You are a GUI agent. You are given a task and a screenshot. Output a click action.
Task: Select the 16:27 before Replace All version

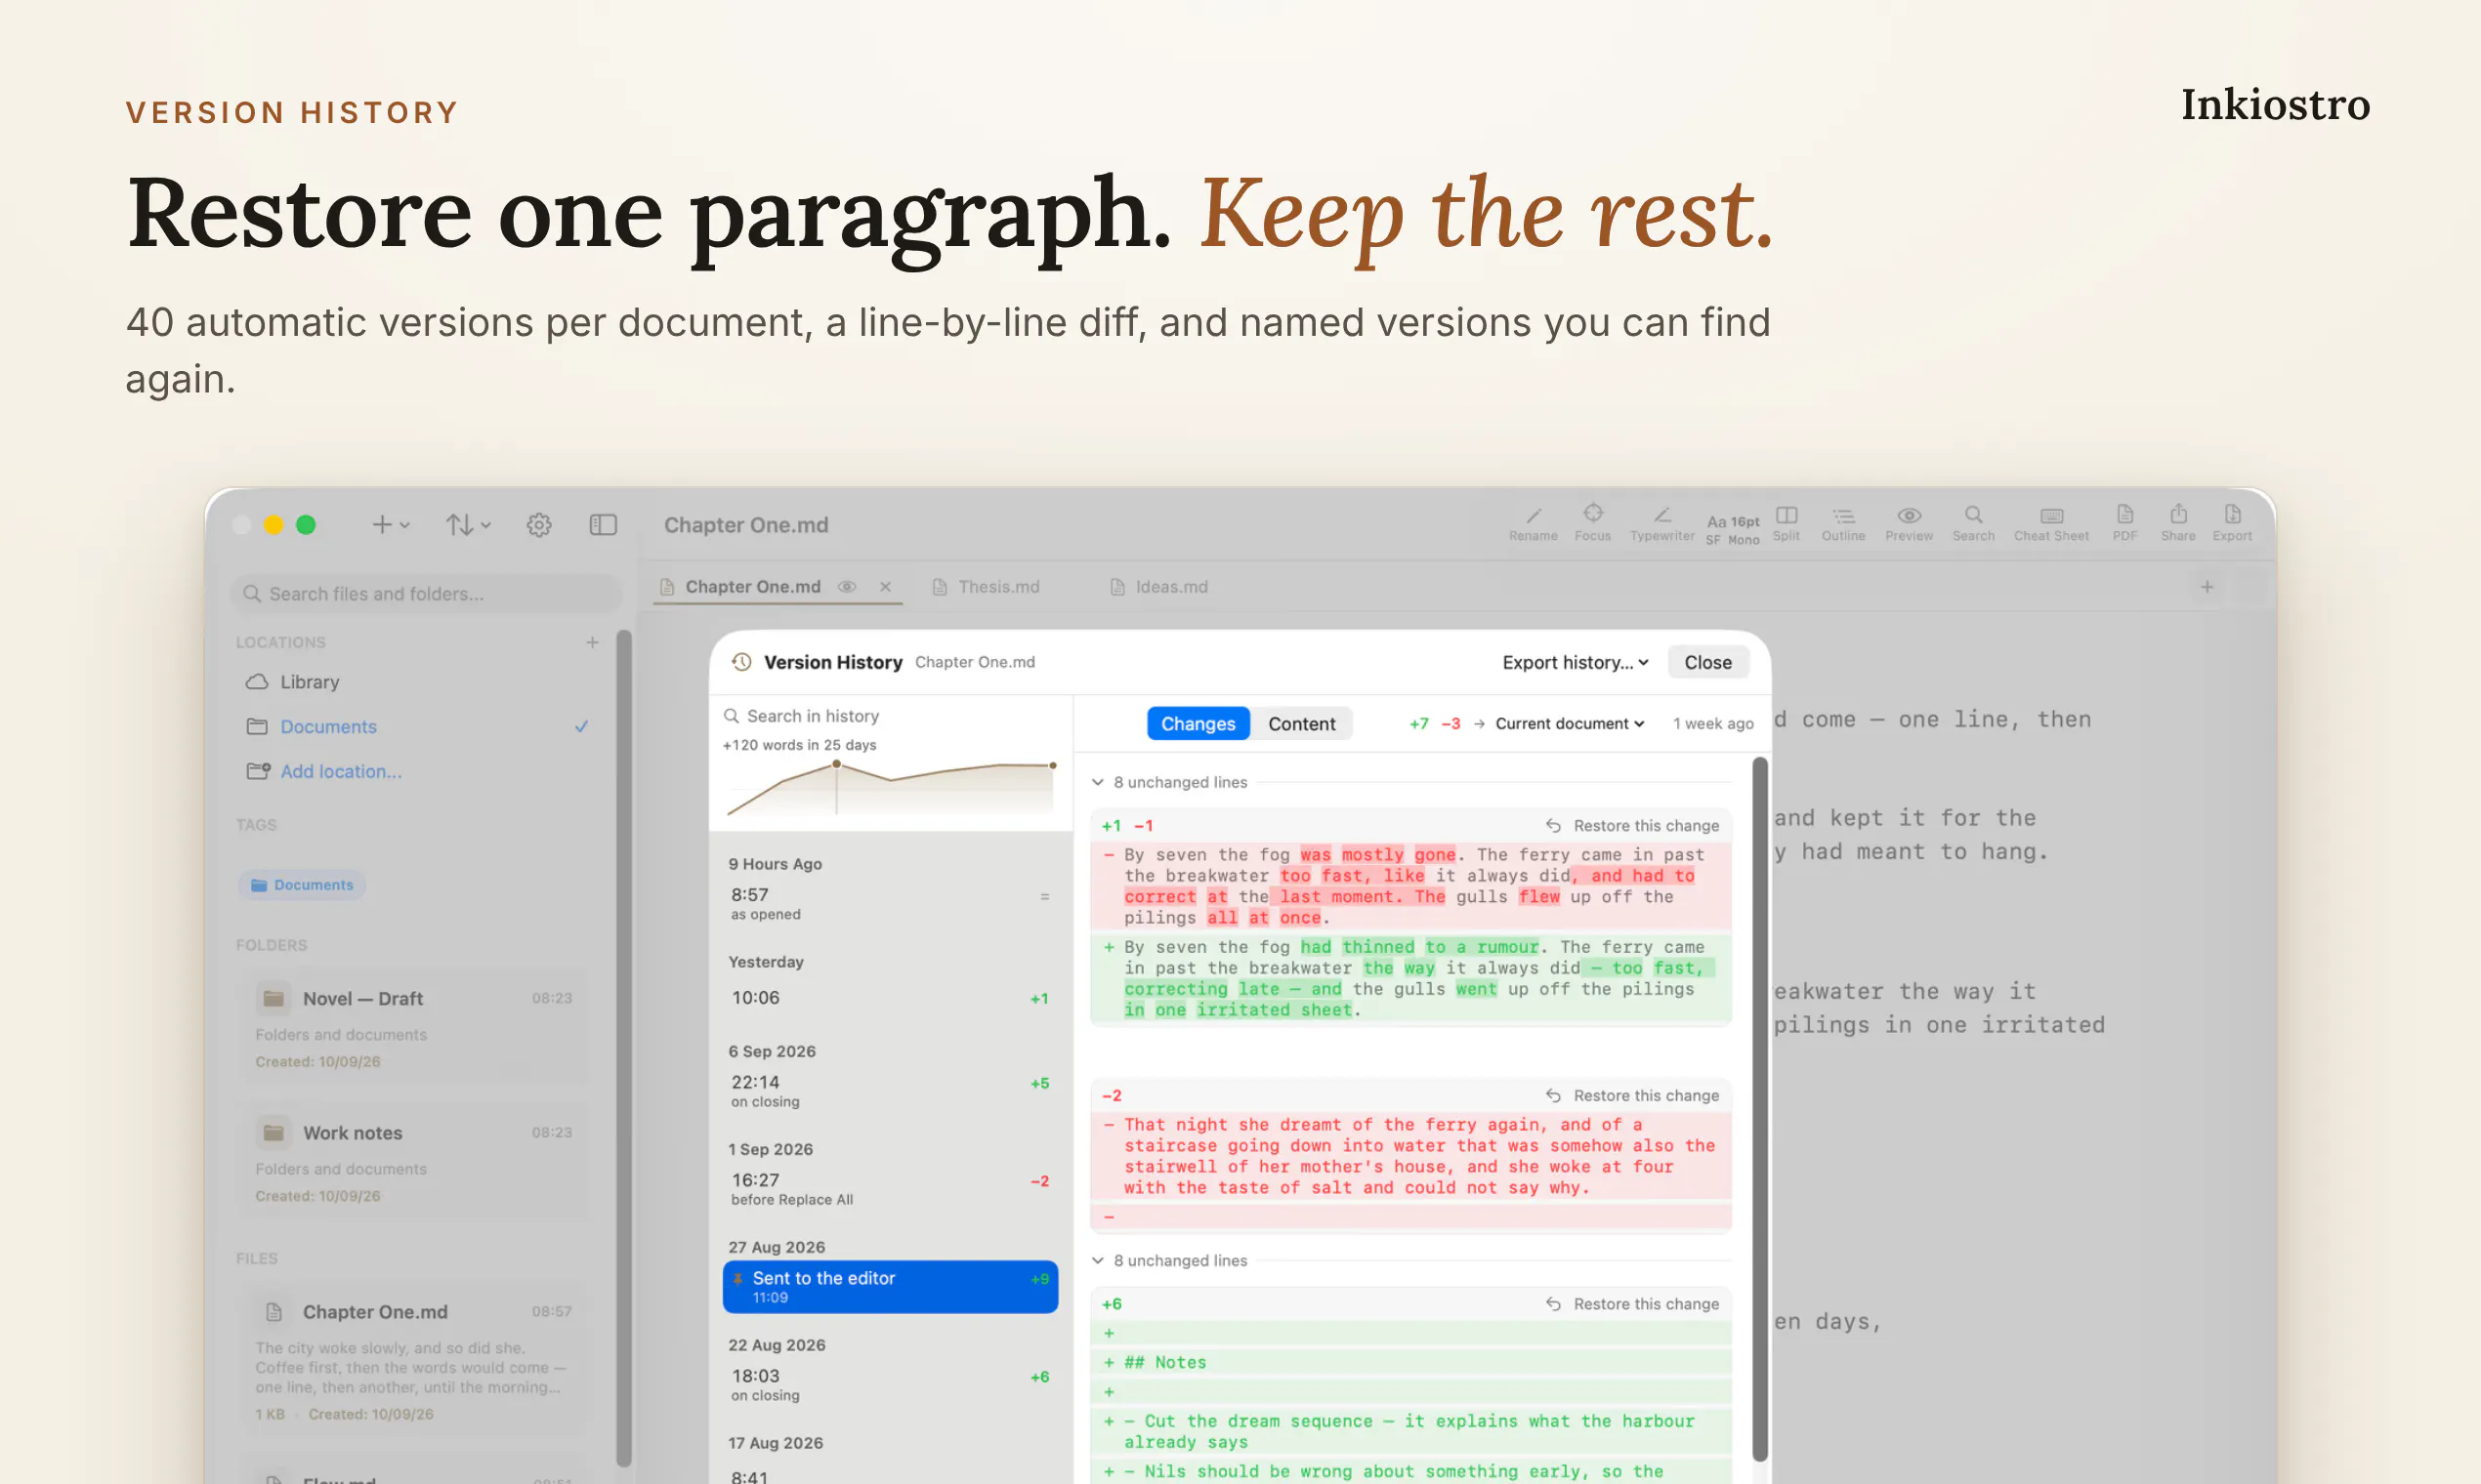click(x=891, y=1187)
